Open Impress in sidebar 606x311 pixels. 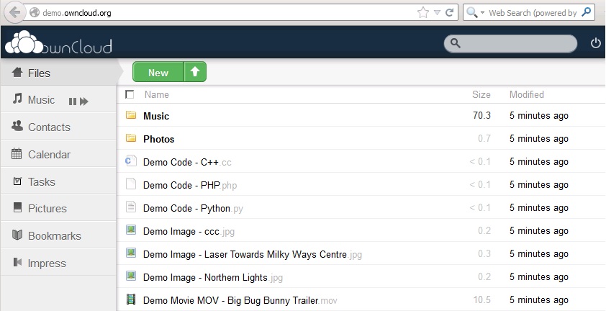tap(58, 263)
